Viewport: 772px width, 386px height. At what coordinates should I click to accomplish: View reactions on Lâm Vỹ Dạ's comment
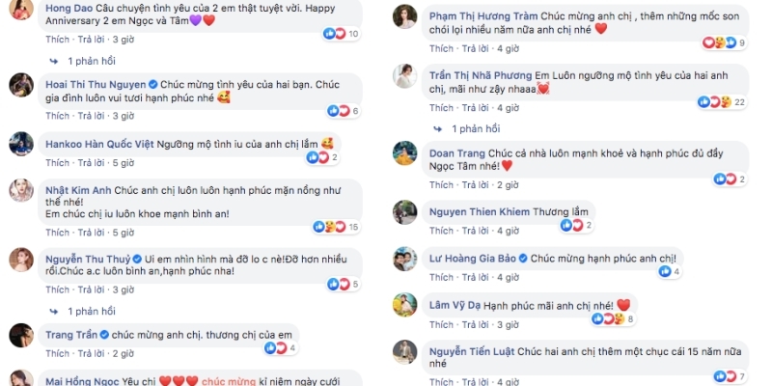tap(614, 318)
